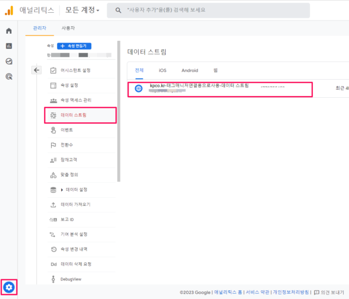Open 데이터 가져오기 menu entry
The width and height of the screenshot is (349, 299).
tap(81, 205)
